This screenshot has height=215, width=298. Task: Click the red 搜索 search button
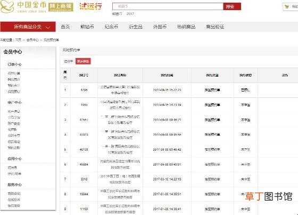[232, 6]
